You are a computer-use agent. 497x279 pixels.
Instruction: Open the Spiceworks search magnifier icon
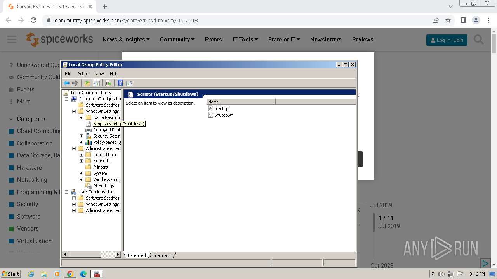tap(479, 40)
